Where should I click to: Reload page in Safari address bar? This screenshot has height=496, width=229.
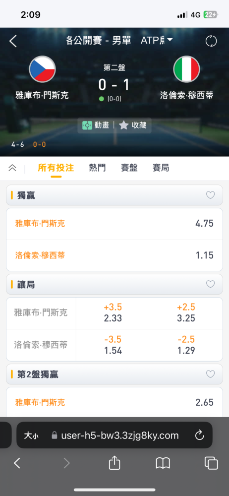(199, 435)
